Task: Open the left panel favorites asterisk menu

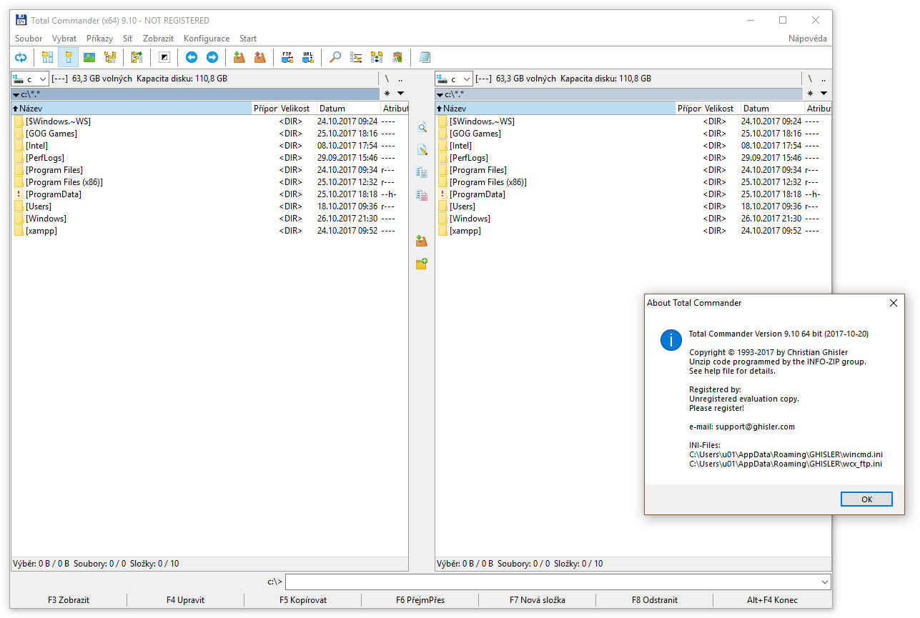Action: 387,94
